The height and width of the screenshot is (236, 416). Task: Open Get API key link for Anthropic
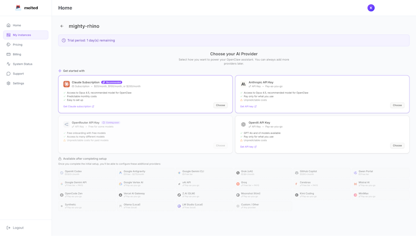click(248, 107)
